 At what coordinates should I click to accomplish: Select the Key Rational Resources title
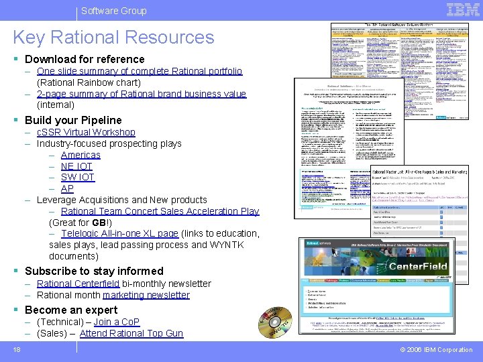[x=113, y=38]
